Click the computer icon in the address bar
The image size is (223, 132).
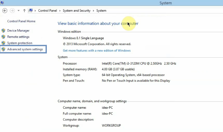pyautogui.click(x=31, y=10)
